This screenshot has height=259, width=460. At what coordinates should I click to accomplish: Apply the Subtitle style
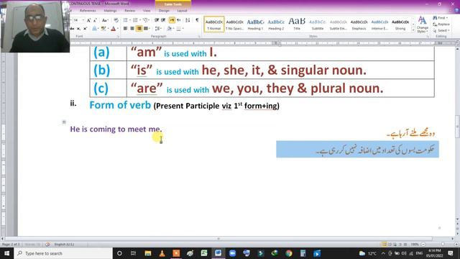coord(318,24)
